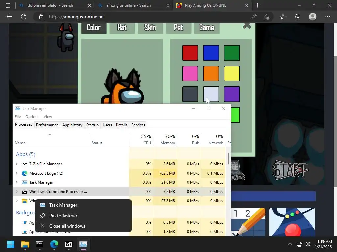Open the volume tray icon
Viewport: 337px width, 252px height.
pos(307,244)
